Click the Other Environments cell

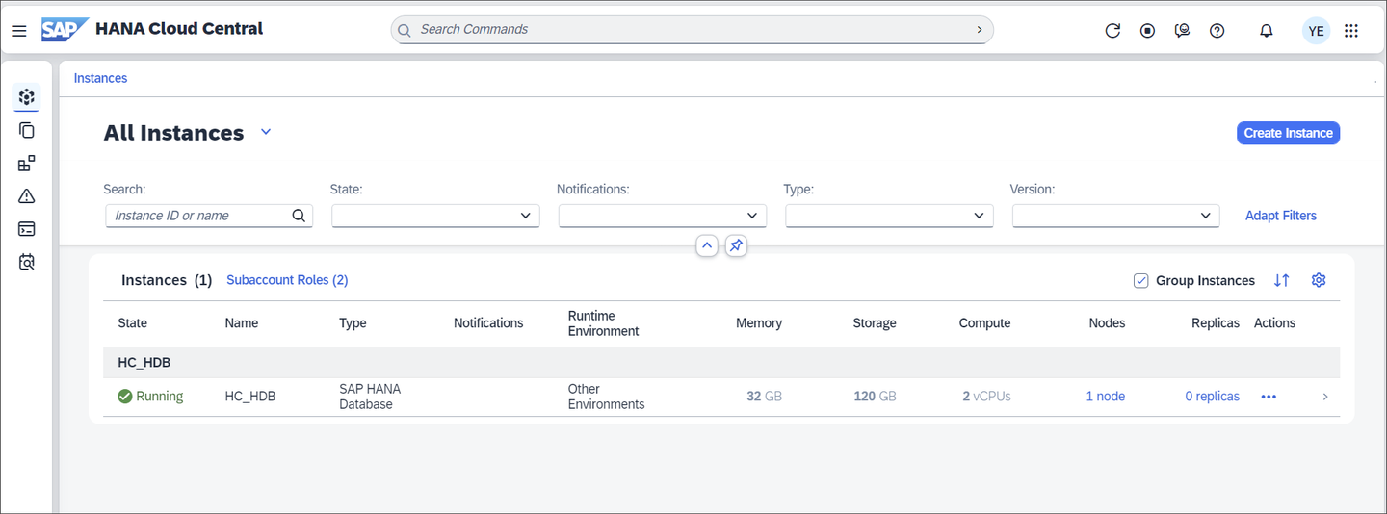click(606, 397)
